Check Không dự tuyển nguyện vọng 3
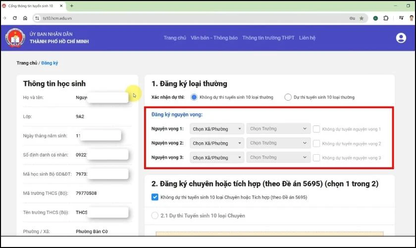 tap(316, 158)
